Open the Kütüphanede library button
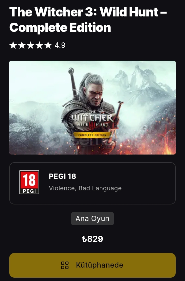 tap(93, 265)
